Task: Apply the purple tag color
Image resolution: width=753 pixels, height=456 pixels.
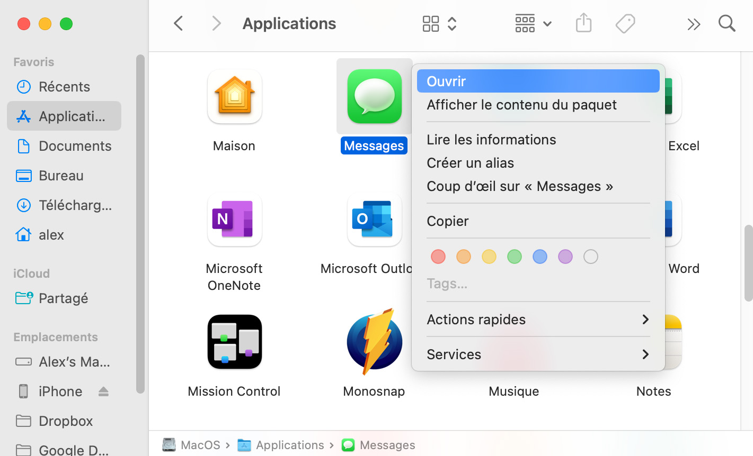Action: coord(565,257)
